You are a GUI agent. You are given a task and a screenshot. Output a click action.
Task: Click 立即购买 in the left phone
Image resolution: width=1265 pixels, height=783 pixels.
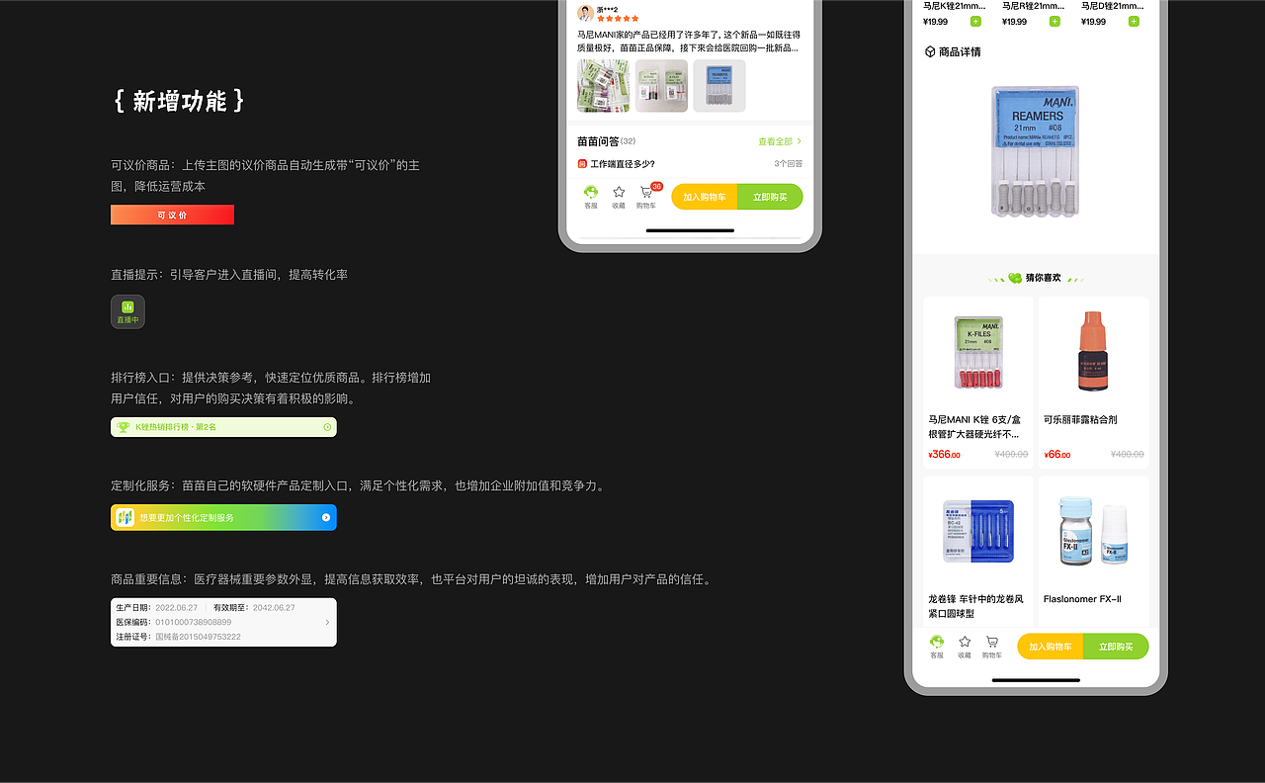(x=770, y=197)
